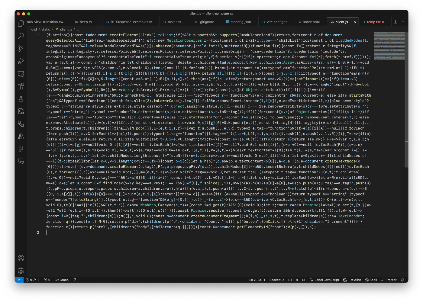Click the vertical scrollbar marker in editor

coord(406,141)
